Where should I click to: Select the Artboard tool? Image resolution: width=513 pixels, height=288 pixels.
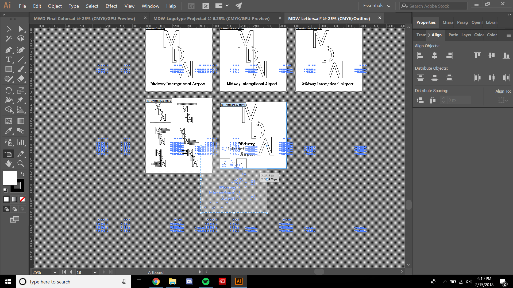tap(8, 154)
